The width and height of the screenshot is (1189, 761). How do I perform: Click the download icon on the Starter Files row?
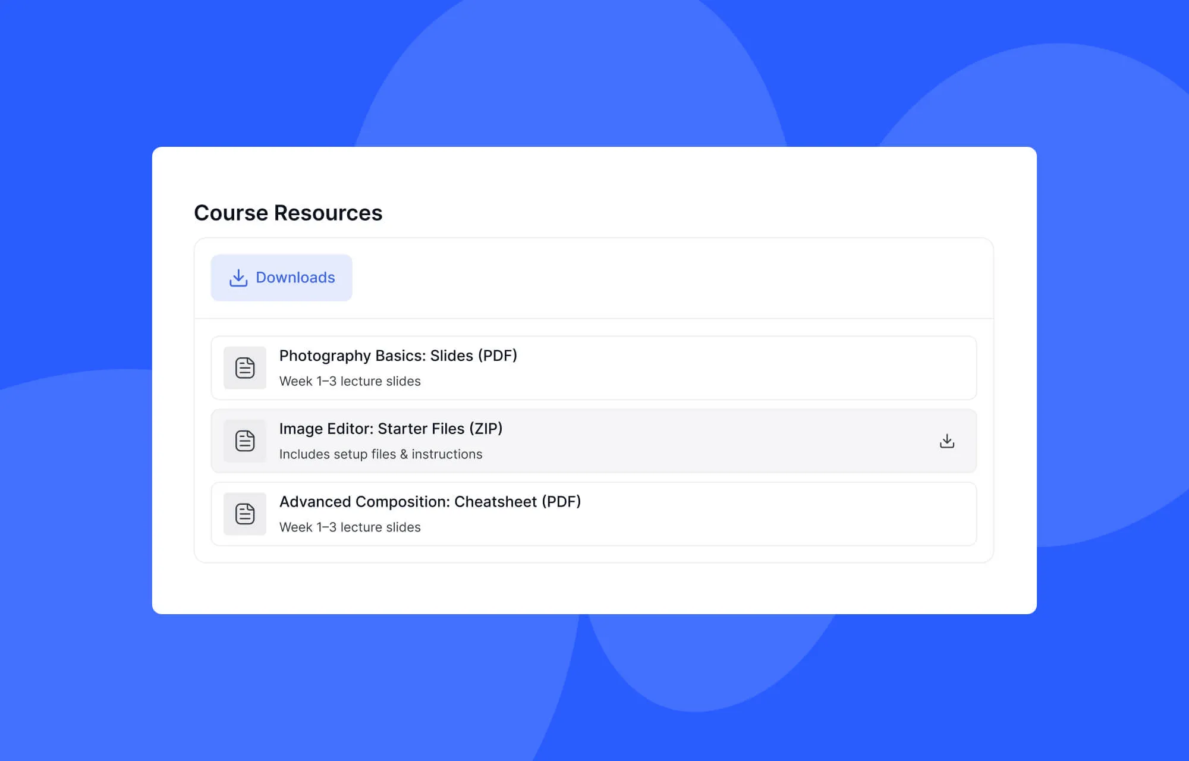point(946,441)
